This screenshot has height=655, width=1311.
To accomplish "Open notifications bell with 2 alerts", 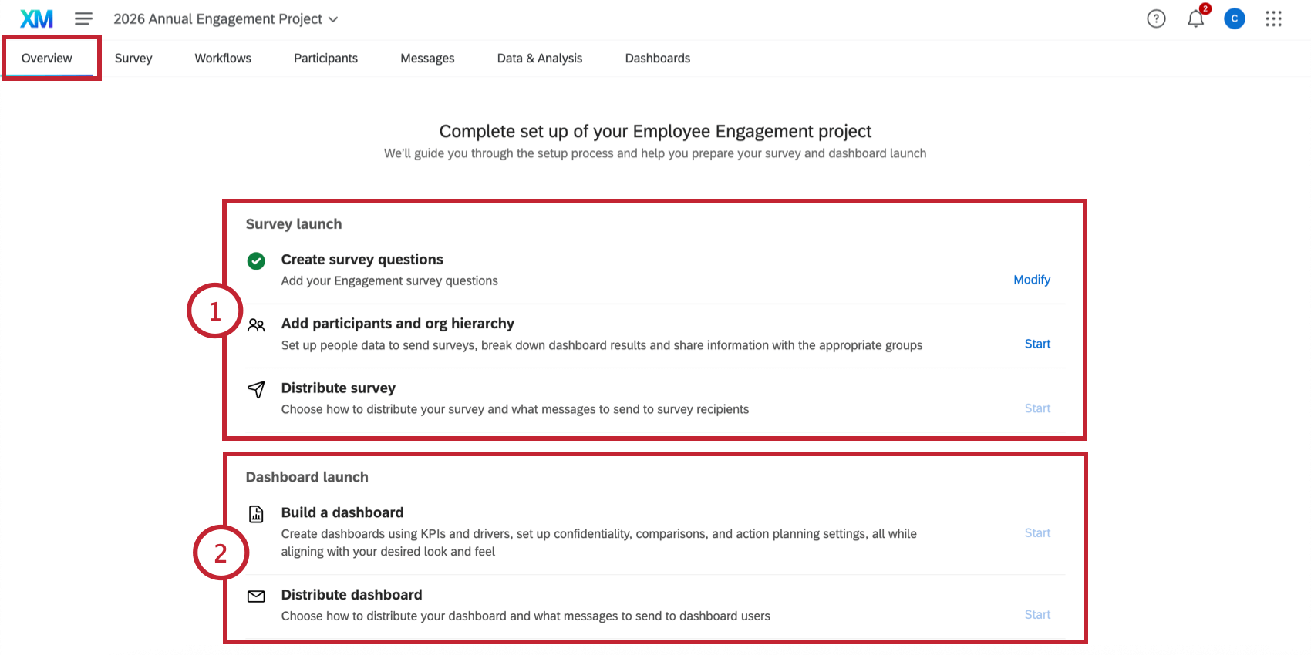I will click(x=1195, y=18).
